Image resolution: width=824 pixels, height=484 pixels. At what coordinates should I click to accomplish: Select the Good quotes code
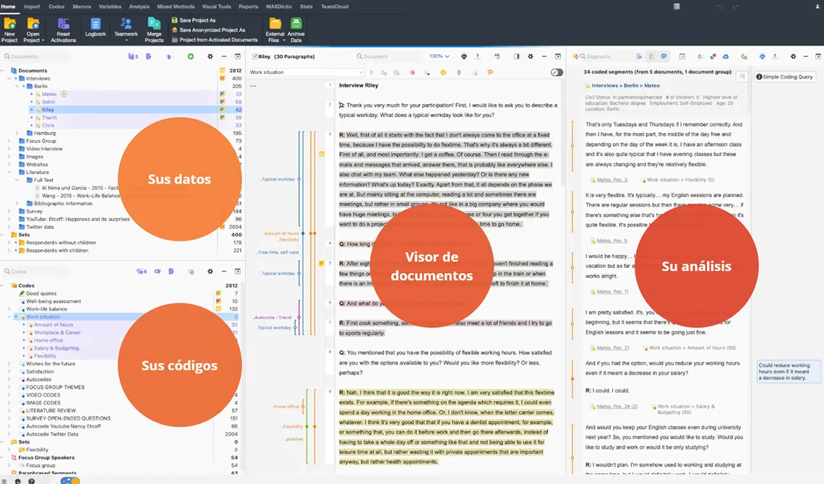(x=41, y=293)
